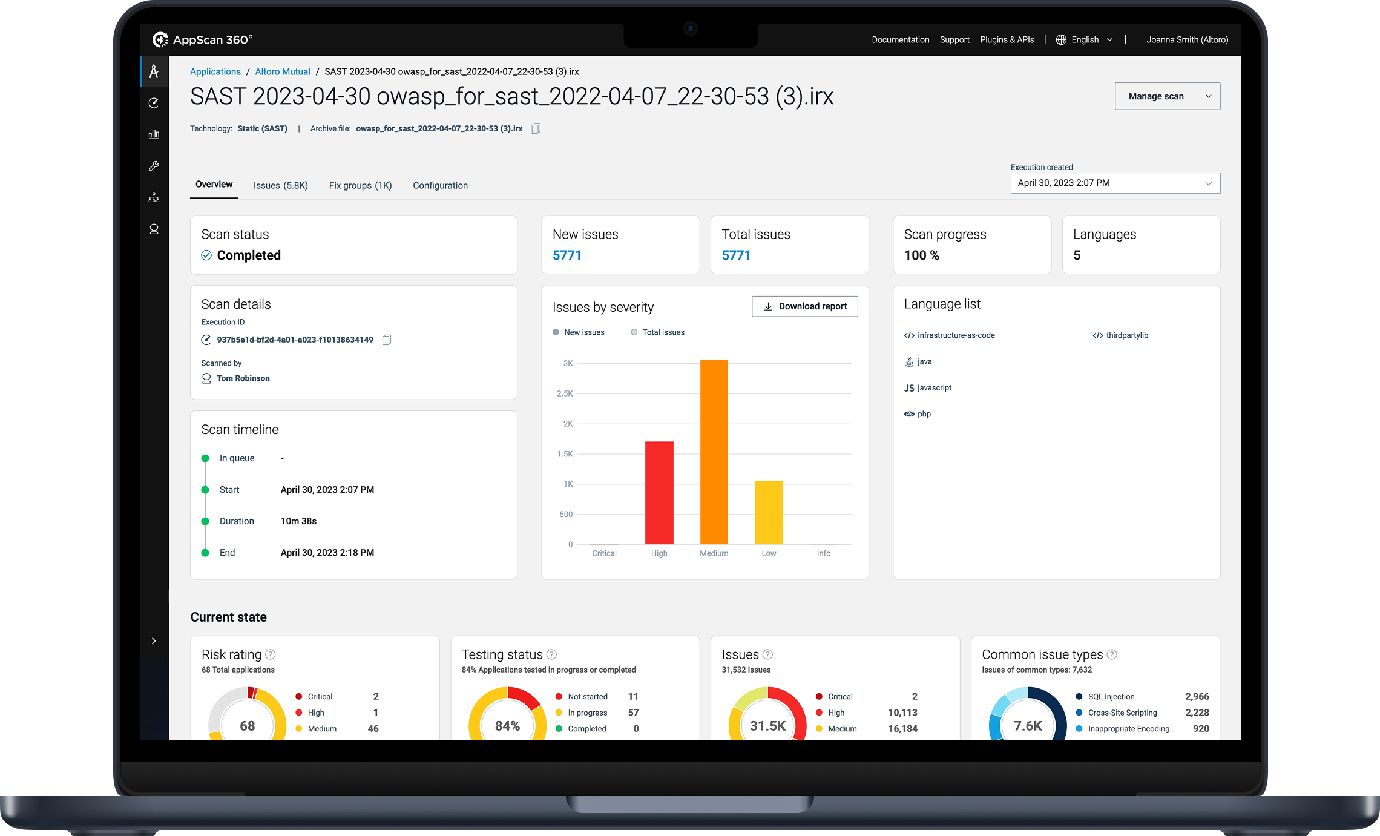Copy the Execution ID value
Image resolution: width=1380 pixels, height=836 pixels.
387,340
